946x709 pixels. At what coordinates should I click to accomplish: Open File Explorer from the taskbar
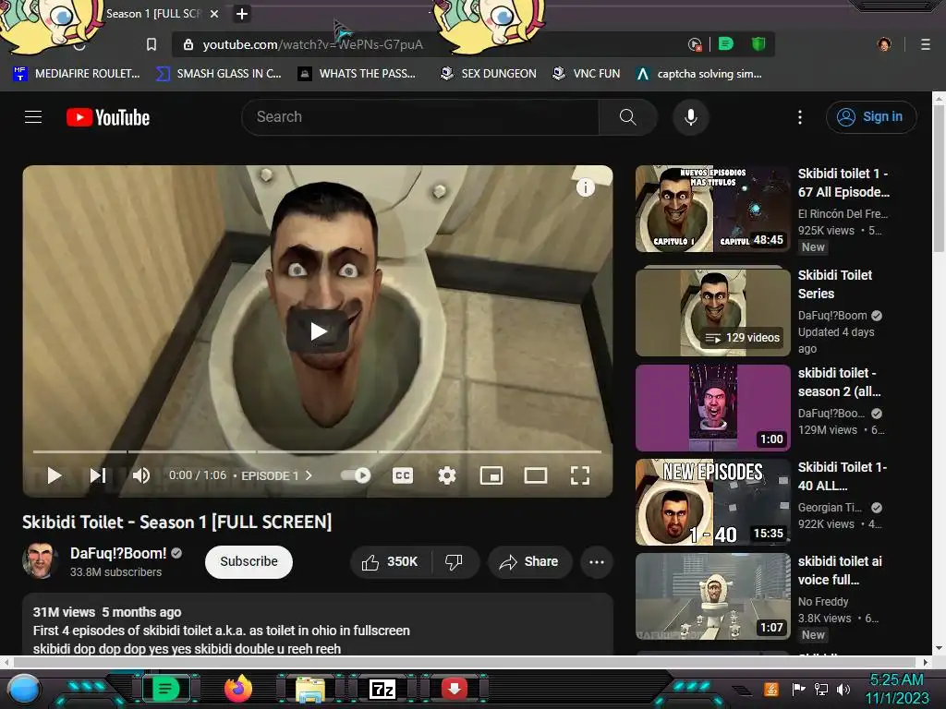point(310,689)
